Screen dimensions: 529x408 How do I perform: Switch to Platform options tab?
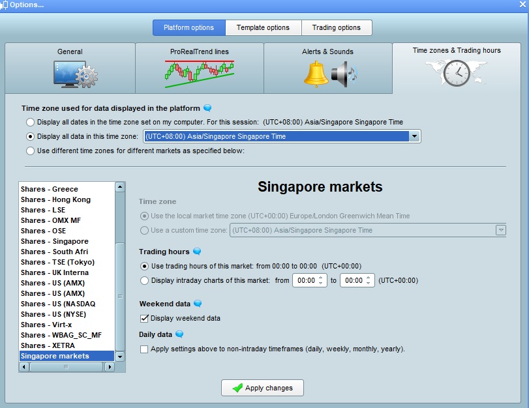click(189, 27)
